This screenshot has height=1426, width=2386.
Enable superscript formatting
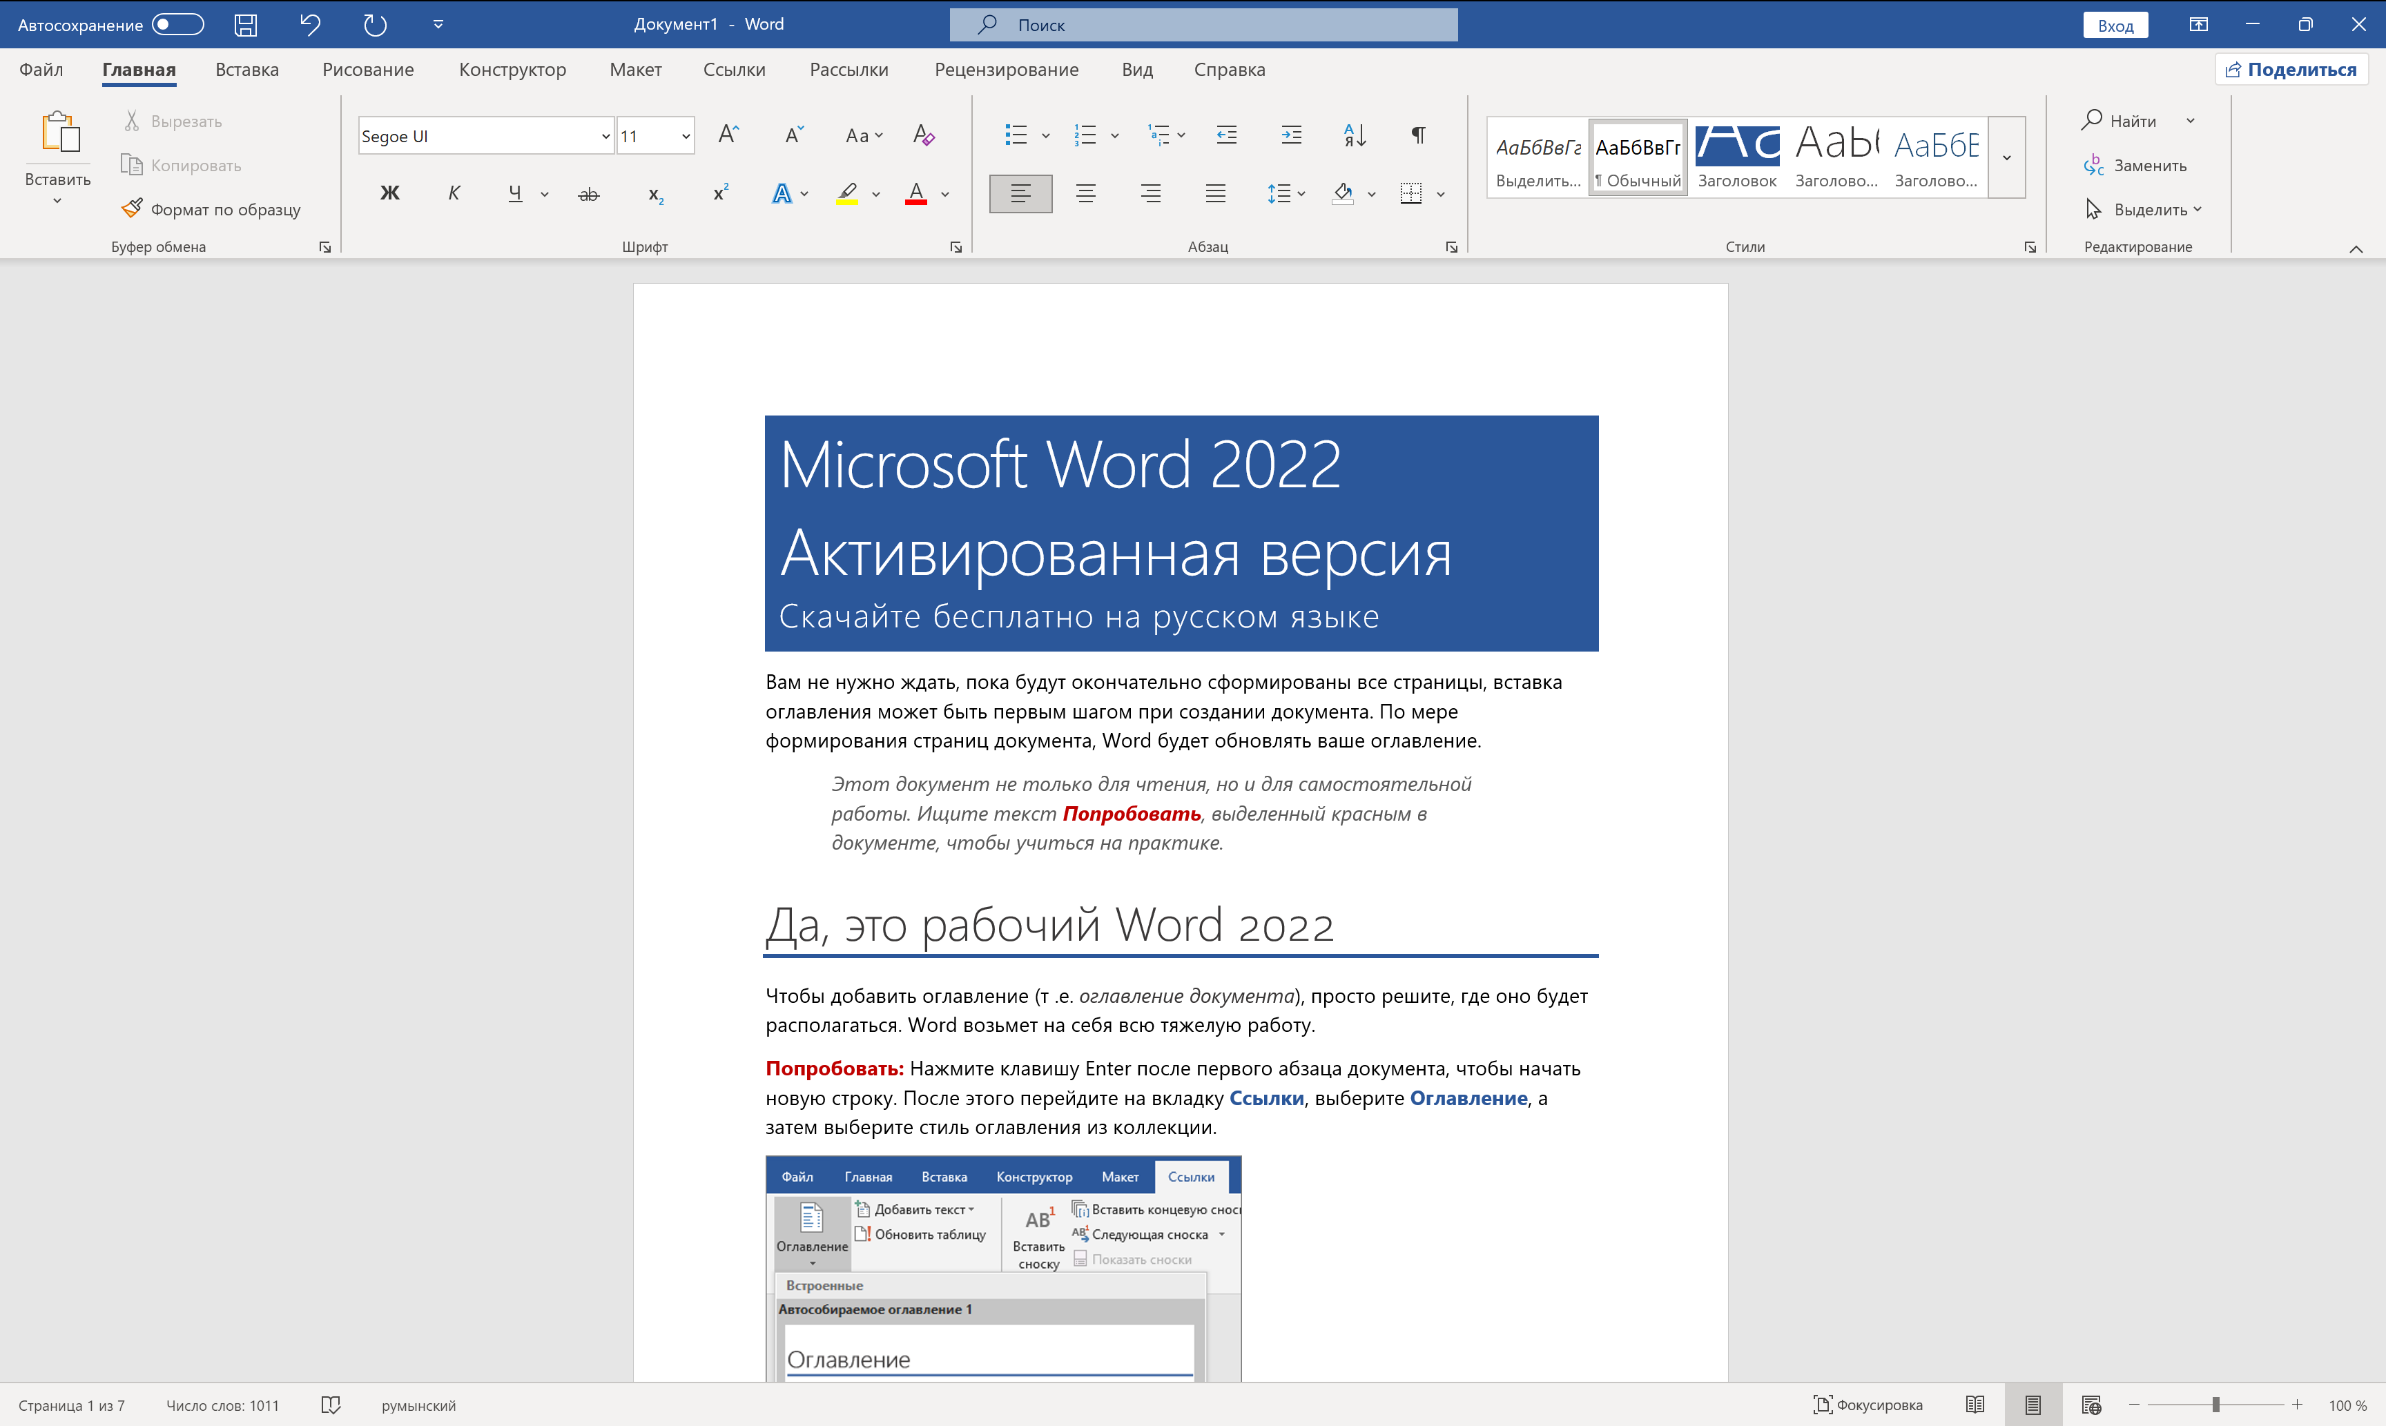(x=719, y=193)
